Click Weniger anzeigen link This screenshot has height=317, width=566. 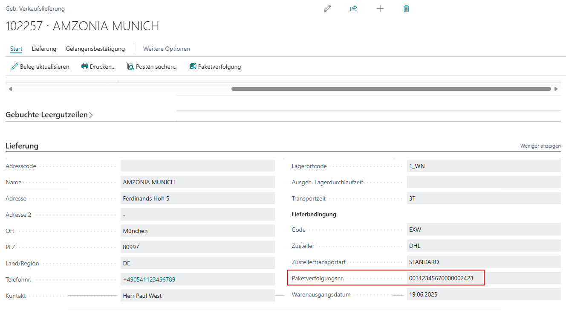(x=540, y=146)
